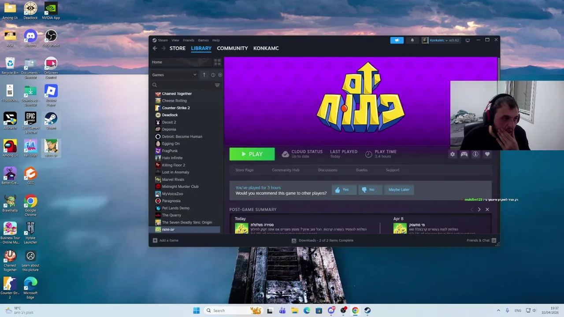Image resolution: width=564 pixels, height=317 pixels.
Task: Toggle ready-to-play filter in sidebar
Action: 220,75
